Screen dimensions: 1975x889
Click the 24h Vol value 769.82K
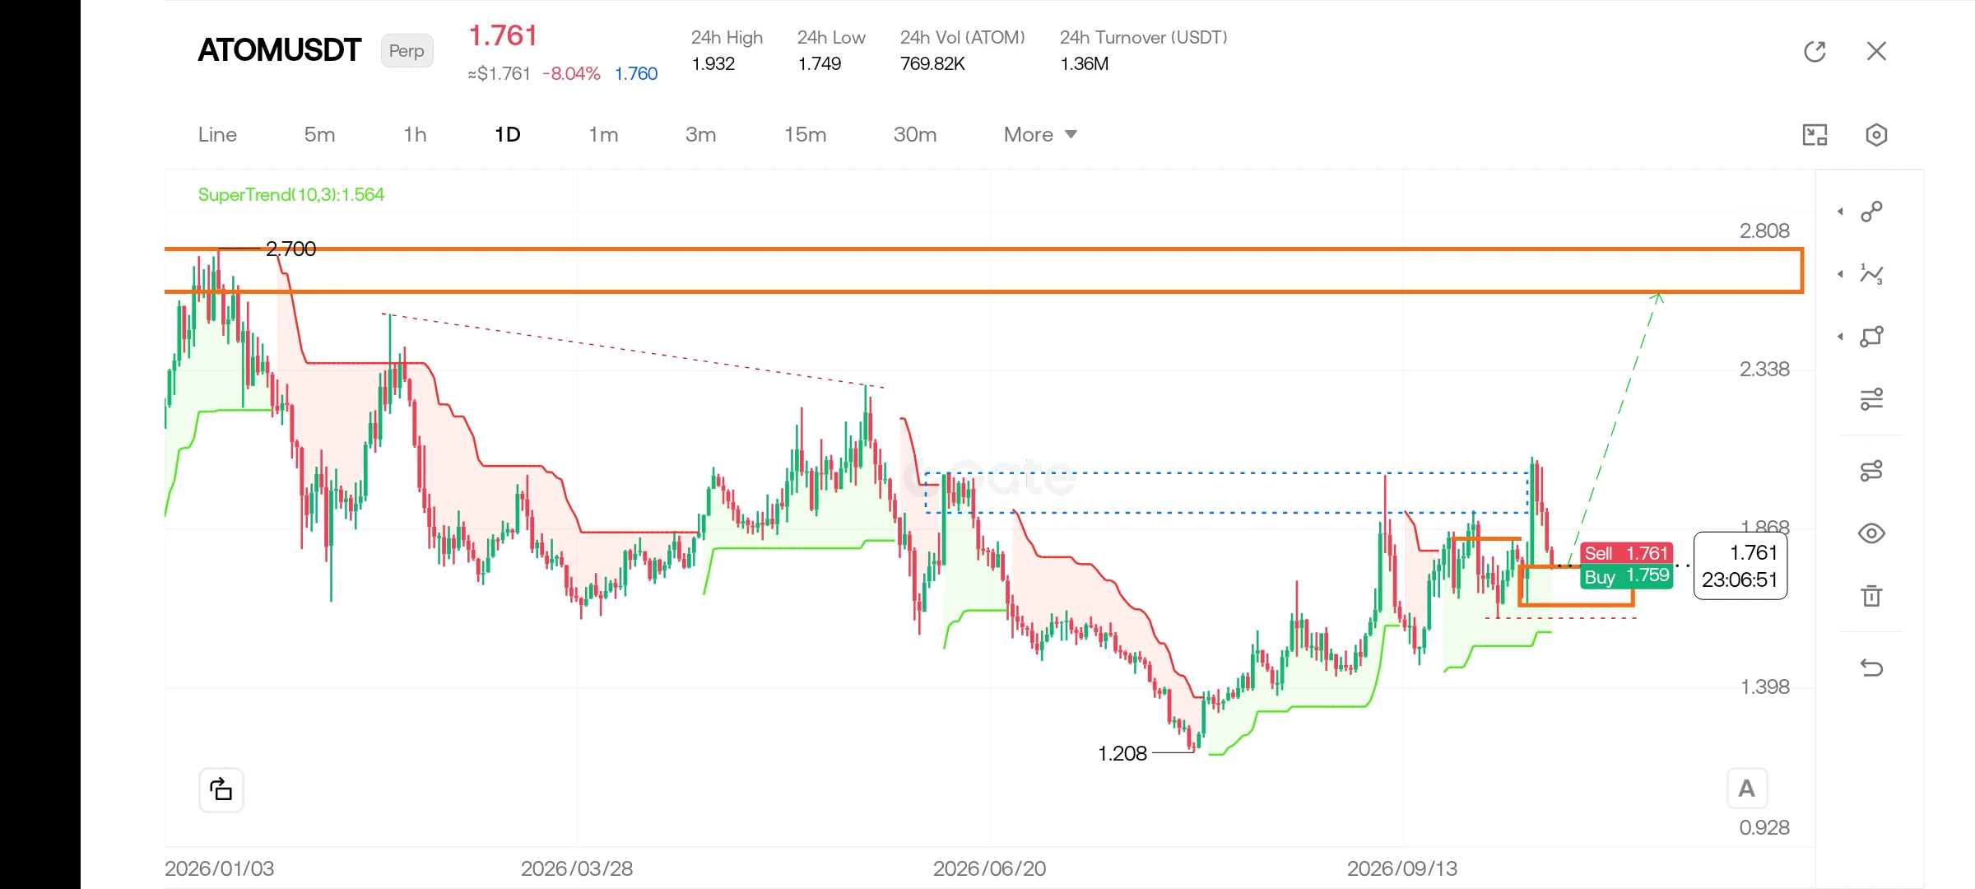[x=932, y=64]
